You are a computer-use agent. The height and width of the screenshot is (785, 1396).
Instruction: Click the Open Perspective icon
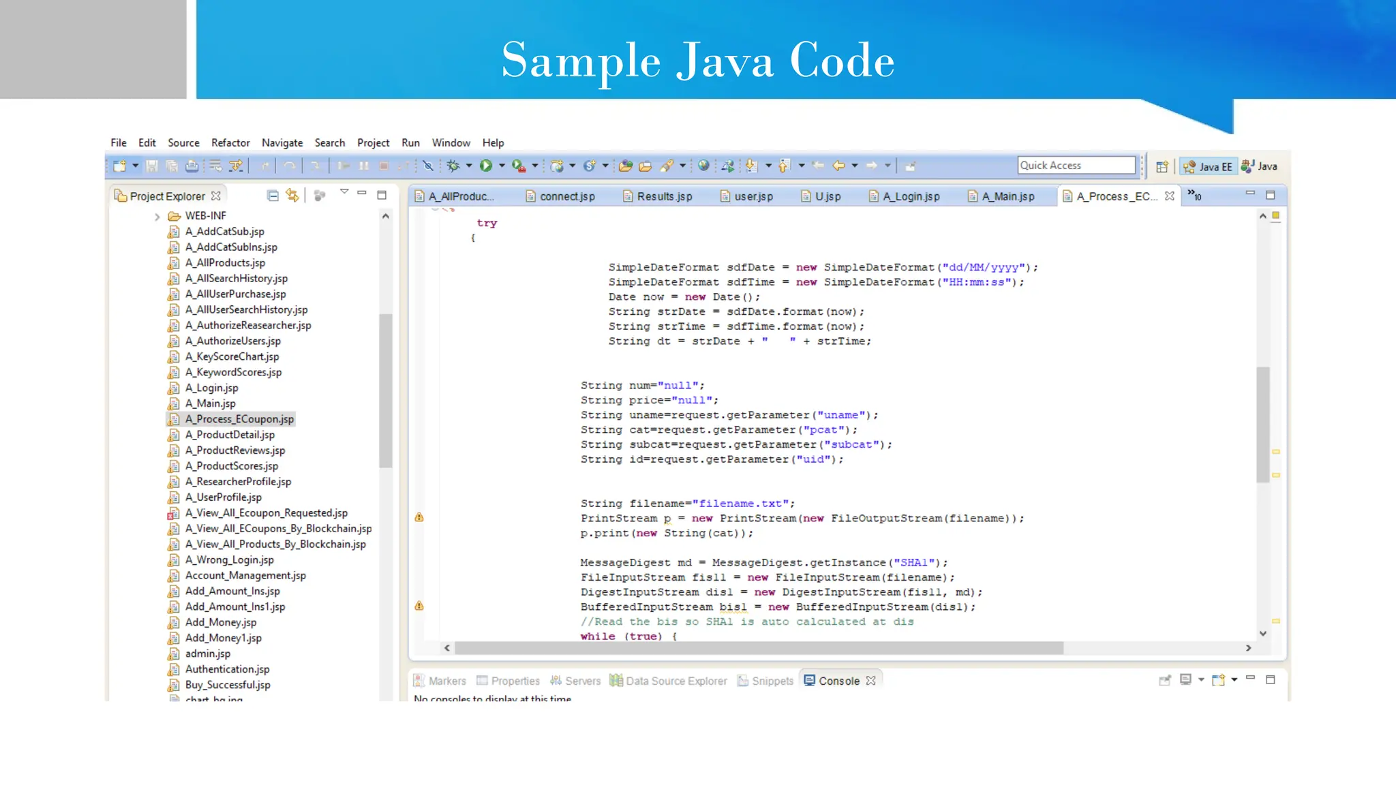[x=1162, y=166]
